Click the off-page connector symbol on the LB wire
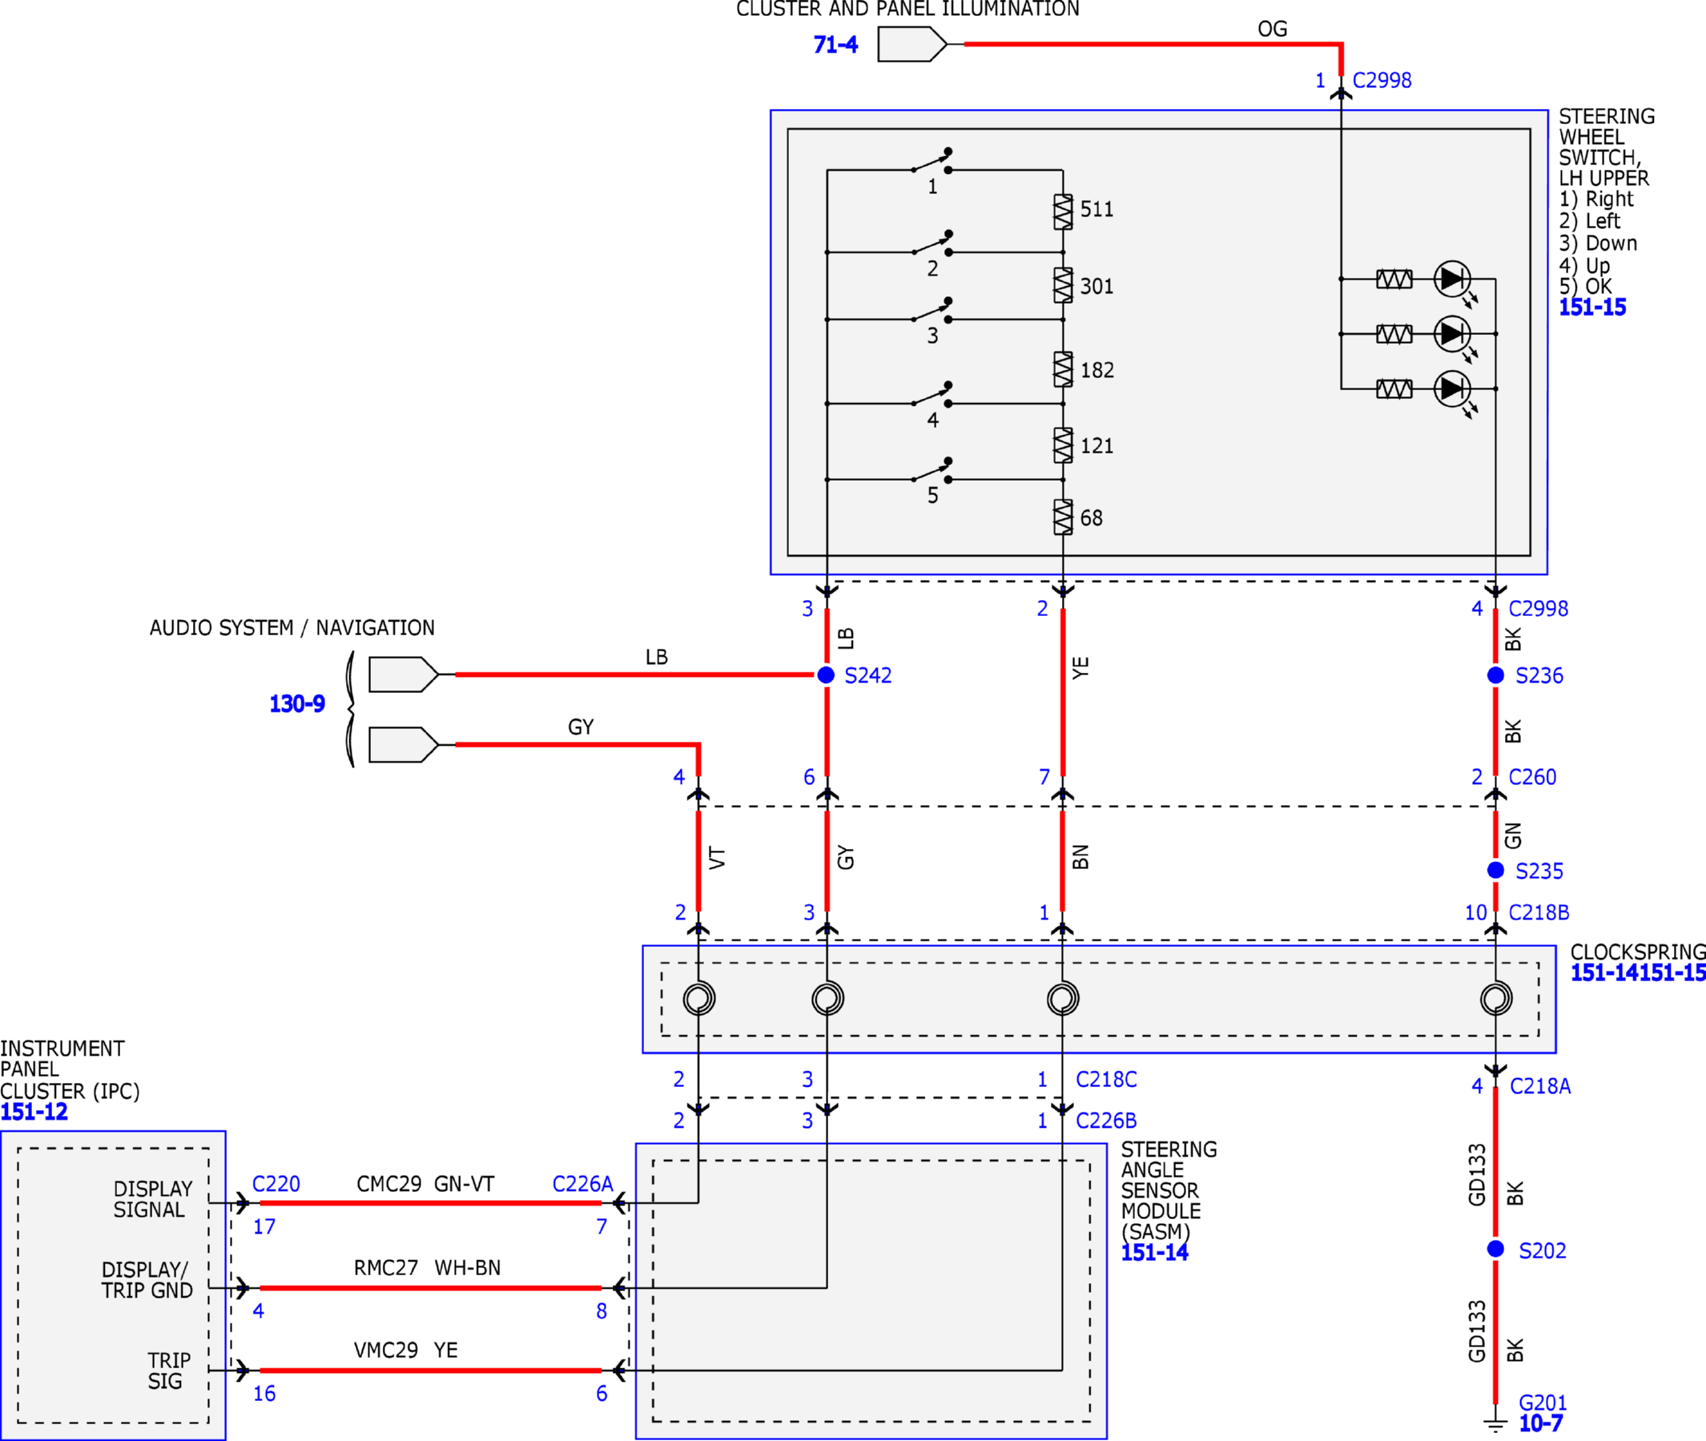Image resolution: width=1706 pixels, height=1441 pixels. 404,674
